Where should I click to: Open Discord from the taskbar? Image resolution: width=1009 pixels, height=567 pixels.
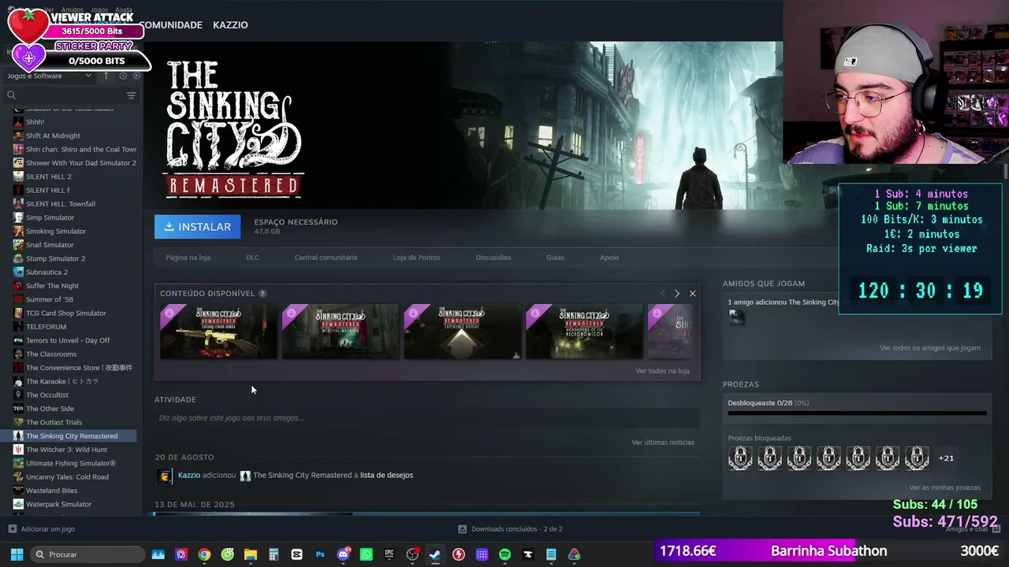[x=343, y=554]
